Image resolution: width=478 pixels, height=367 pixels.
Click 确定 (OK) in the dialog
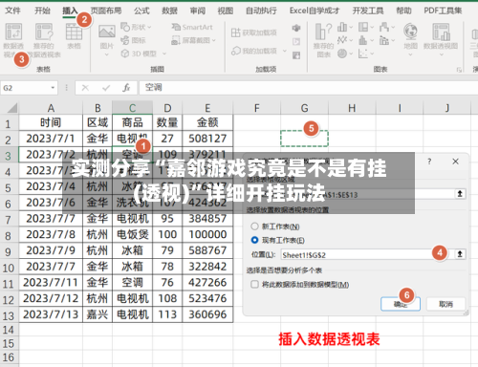coord(401,304)
